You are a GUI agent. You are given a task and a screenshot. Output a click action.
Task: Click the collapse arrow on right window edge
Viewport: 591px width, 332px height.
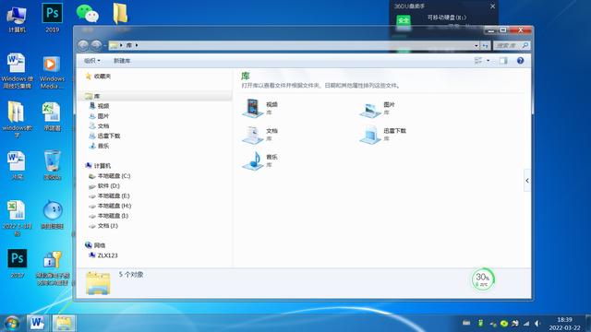527,181
